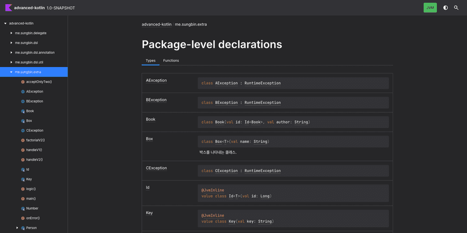Toggle the JVM platform filter
The height and width of the screenshot is (233, 467).
click(x=430, y=8)
